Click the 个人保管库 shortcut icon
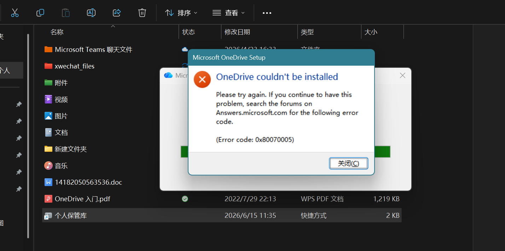 click(x=48, y=215)
